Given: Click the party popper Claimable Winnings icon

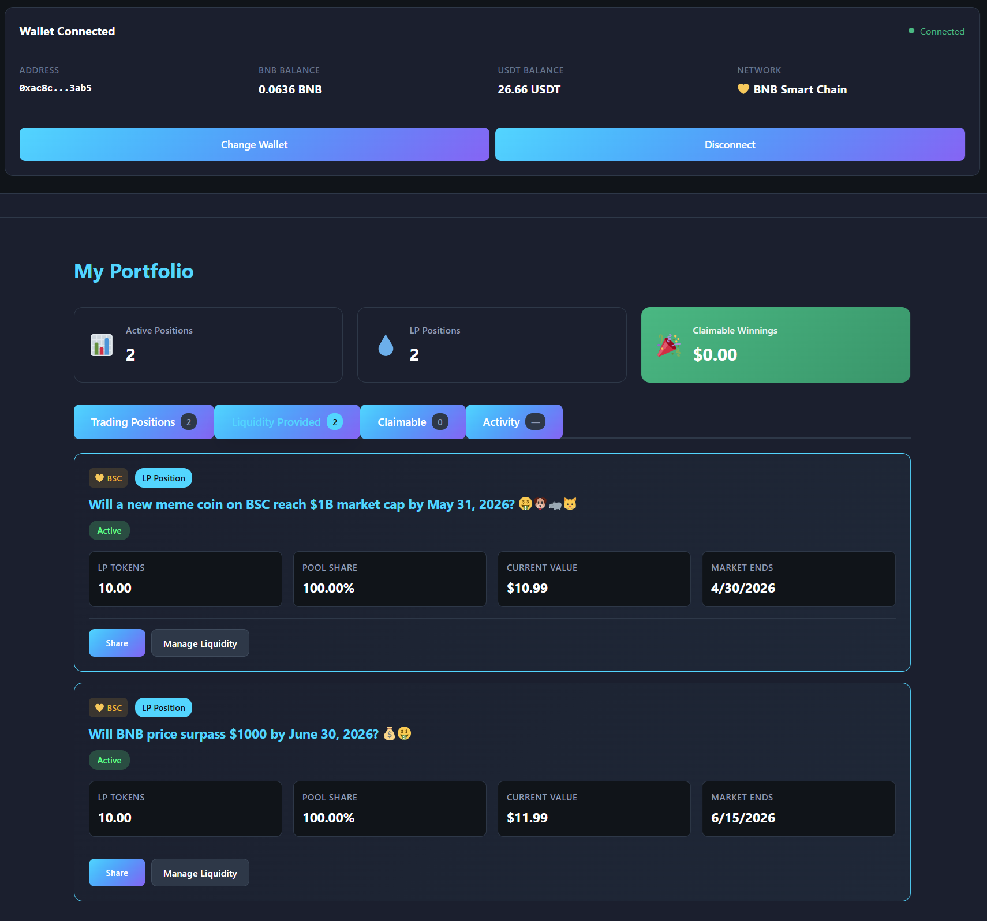Looking at the screenshot, I should click(x=668, y=345).
